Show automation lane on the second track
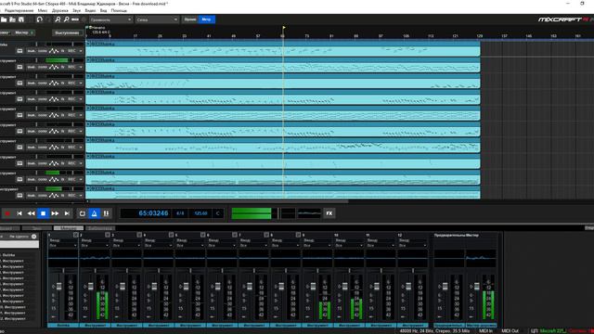 click(x=54, y=67)
